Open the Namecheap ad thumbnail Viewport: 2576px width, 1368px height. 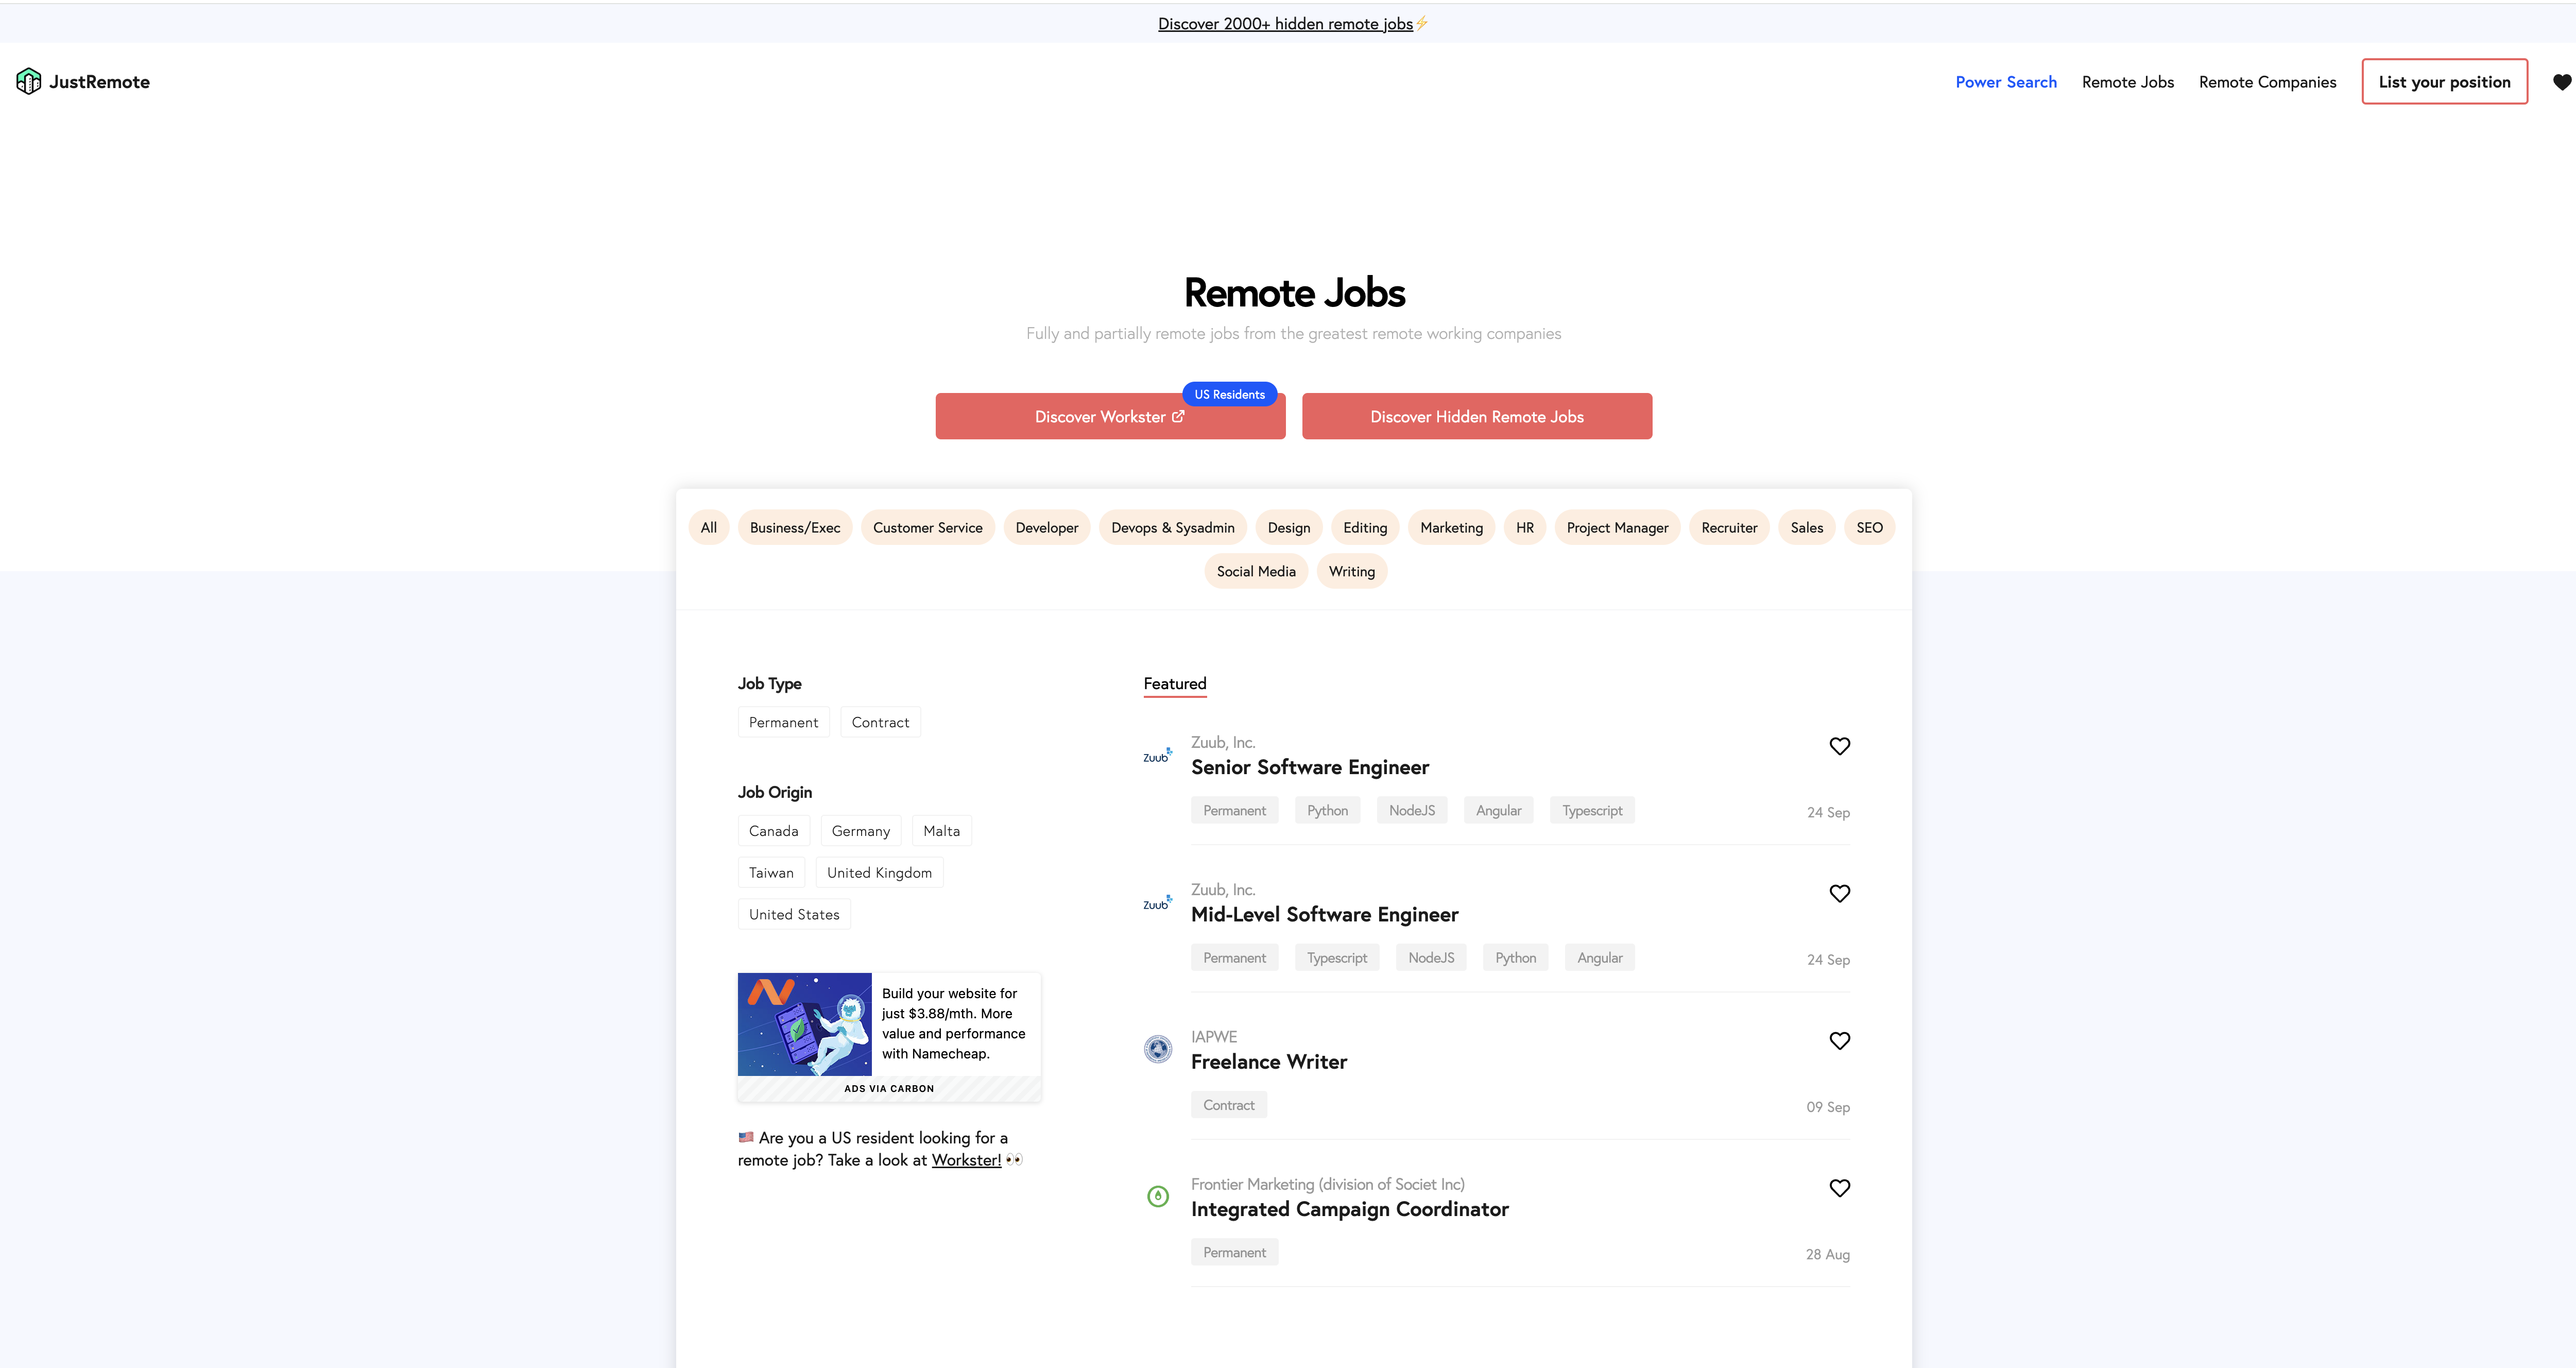pyautogui.click(x=804, y=1024)
